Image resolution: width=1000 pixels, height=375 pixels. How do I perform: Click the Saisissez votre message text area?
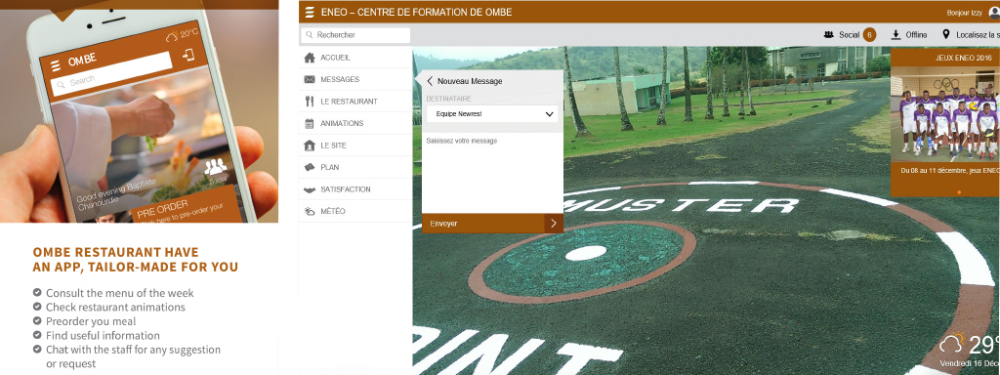[492, 172]
